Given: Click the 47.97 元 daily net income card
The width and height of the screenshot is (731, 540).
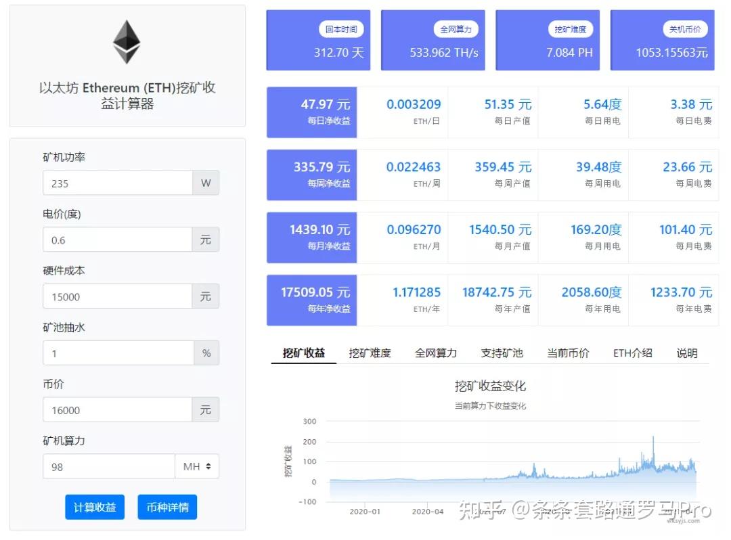Looking at the screenshot, I should click(312, 112).
